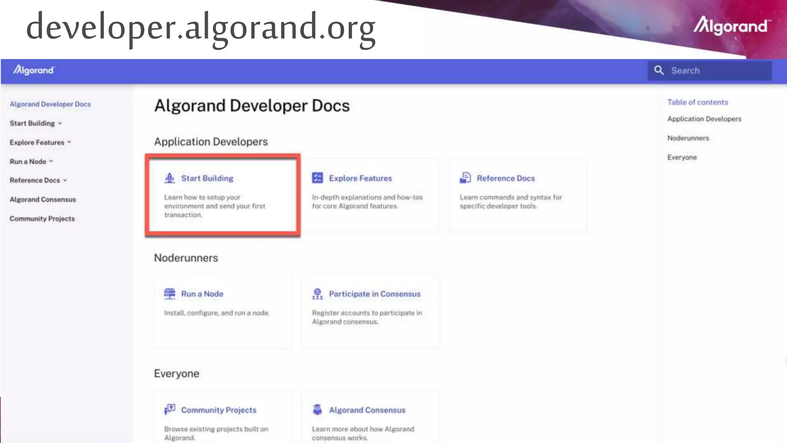The width and height of the screenshot is (787, 443).
Task: Jump to Everyone in table of contents
Action: point(682,157)
